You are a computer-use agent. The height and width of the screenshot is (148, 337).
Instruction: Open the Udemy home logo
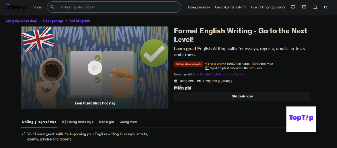point(16,7)
